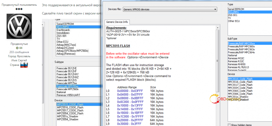Click the green reputation plus icon
This screenshot has width=272, height=126.
tap(17, 48)
